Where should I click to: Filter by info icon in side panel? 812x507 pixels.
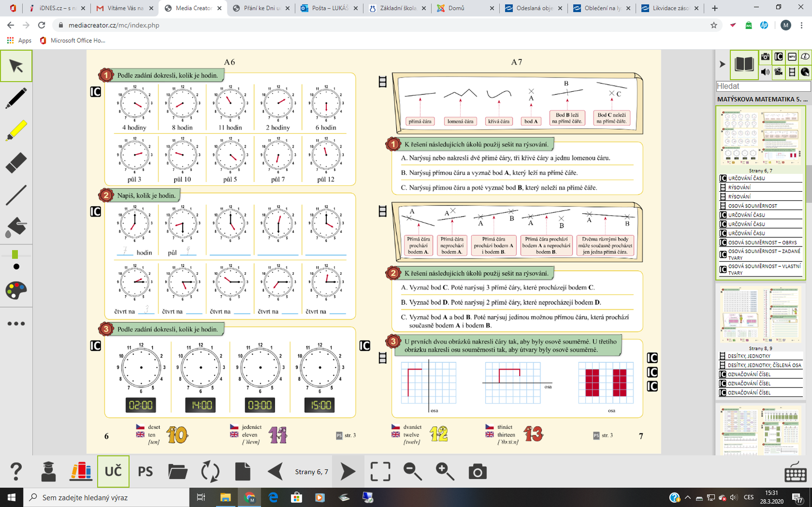(x=805, y=57)
